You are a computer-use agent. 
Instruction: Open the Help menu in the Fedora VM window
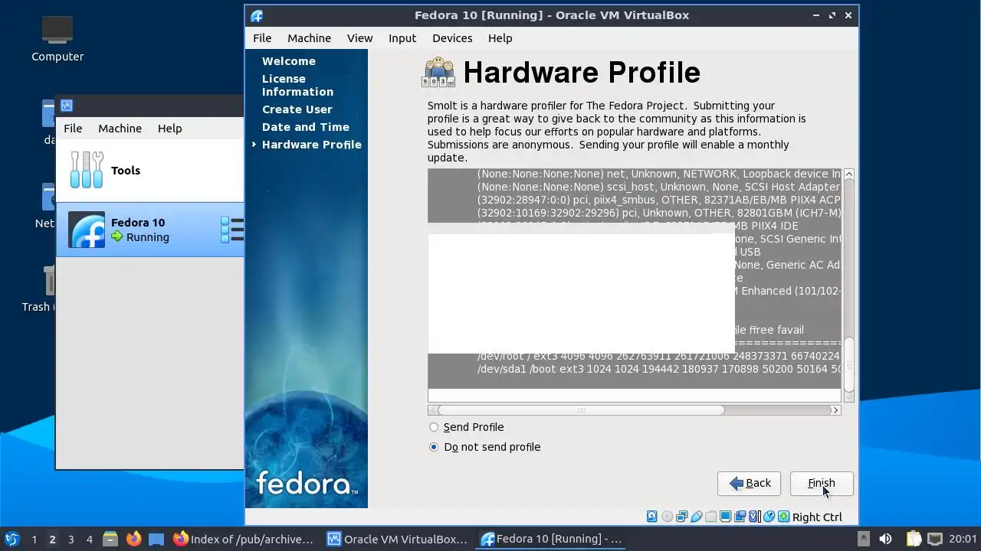pos(500,38)
